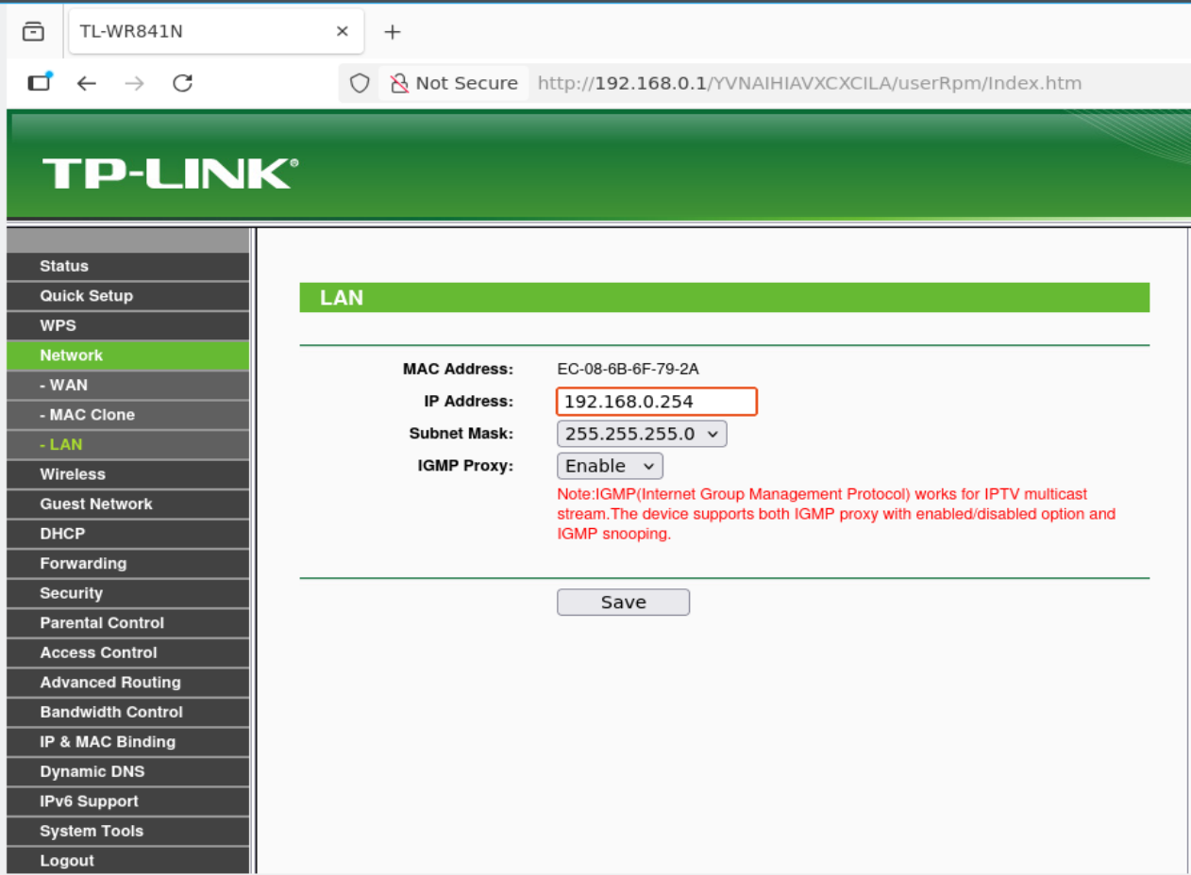Click the browser back arrow

(87, 83)
